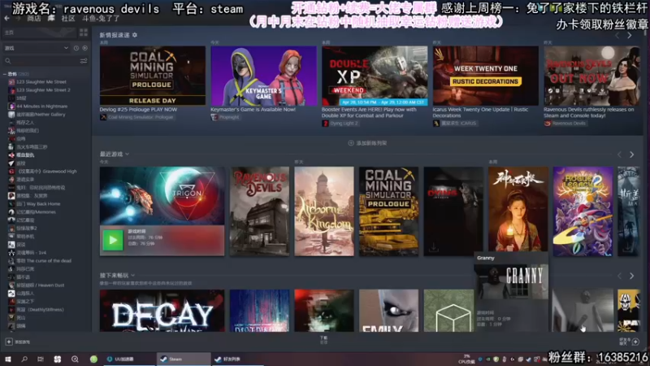The width and height of the screenshot is (650, 366).
Task: Click the library search input field
Action: click(44, 61)
